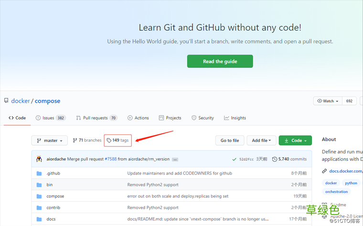Click the folder icon for contrib
The image size is (363, 226).
[39, 207]
